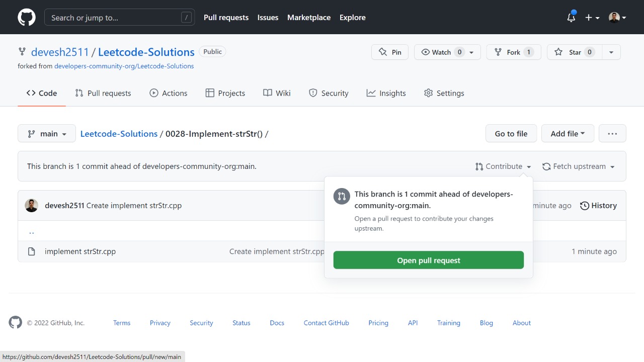Click the History clock icon
Viewport: 644px width, 362px height.
[585, 206]
